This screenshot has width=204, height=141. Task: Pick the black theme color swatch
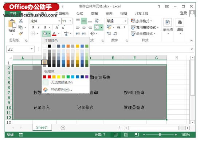point(49,46)
